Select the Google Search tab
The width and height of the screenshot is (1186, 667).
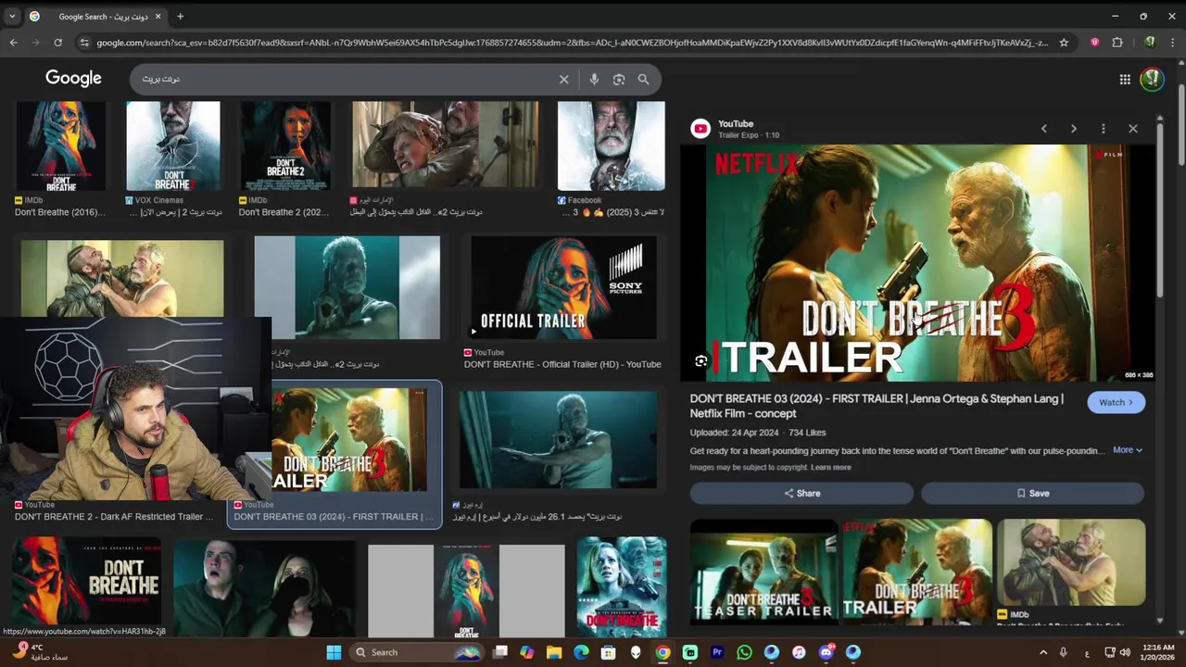point(97,16)
